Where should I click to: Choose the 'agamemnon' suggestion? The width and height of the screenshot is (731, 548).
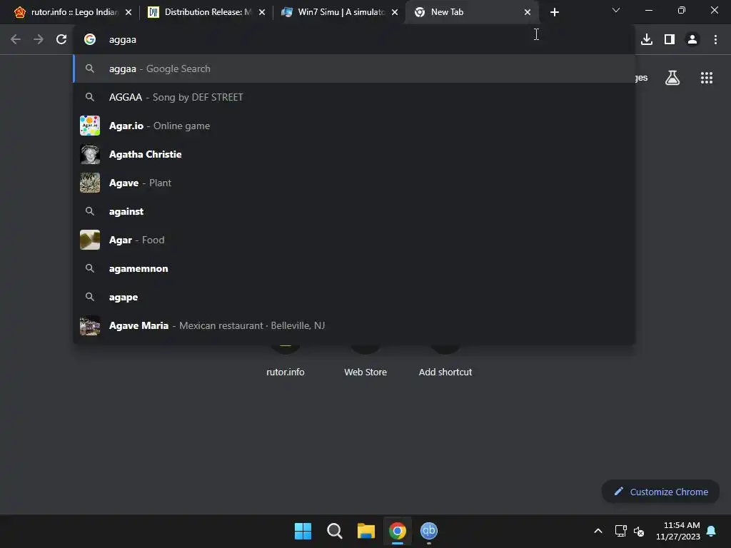354,268
